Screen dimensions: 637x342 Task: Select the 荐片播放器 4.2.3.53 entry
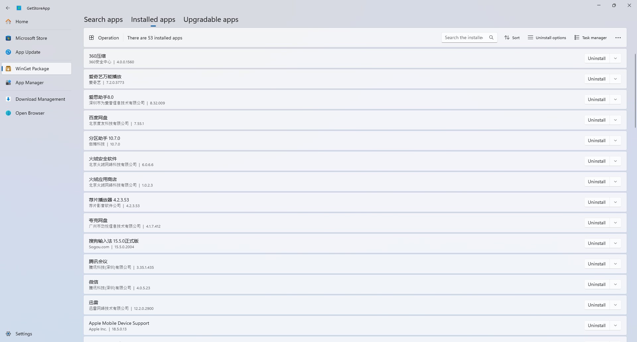[355, 202]
